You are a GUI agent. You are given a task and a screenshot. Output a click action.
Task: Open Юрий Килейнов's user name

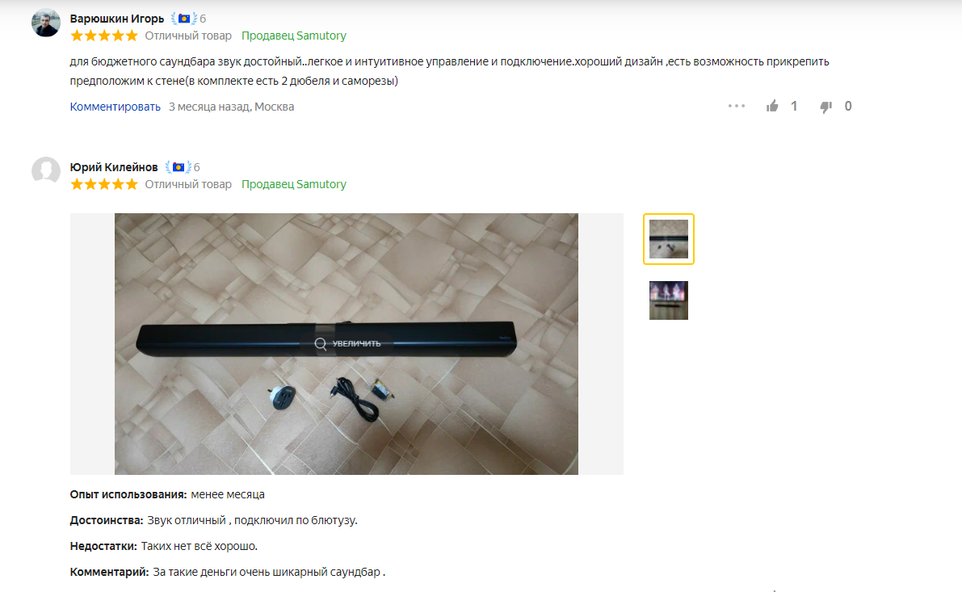point(114,167)
